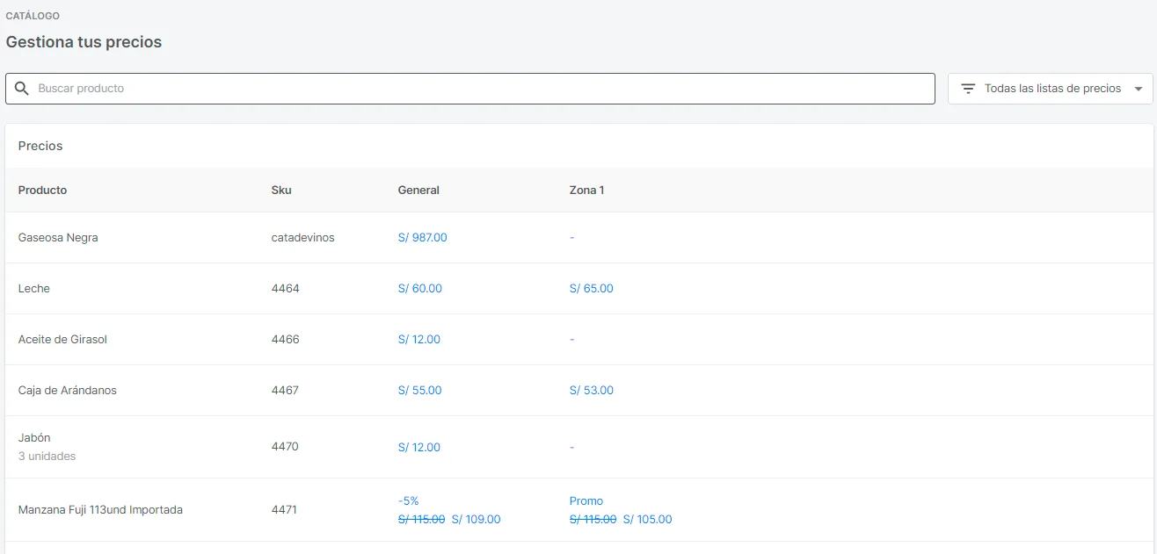Screen dimensions: 1157x554
Task: Edit Manzana Fuji General price S/ 109.00
Action: click(476, 519)
